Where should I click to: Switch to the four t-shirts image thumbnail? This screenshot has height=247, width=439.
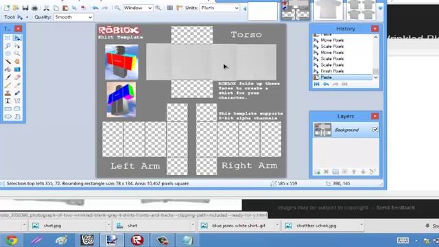[x=361, y=10]
